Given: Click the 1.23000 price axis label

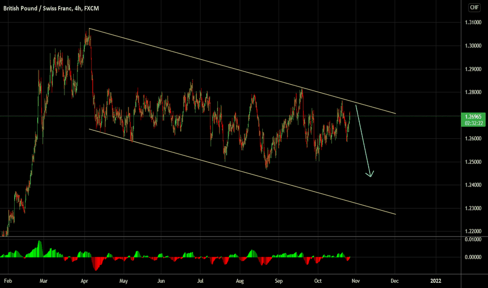Looking at the screenshot, I should [473, 208].
